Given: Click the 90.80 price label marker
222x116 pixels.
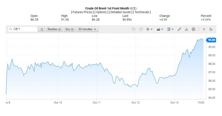Looking at the screenshot, I should pyautogui.click(x=211, y=40).
